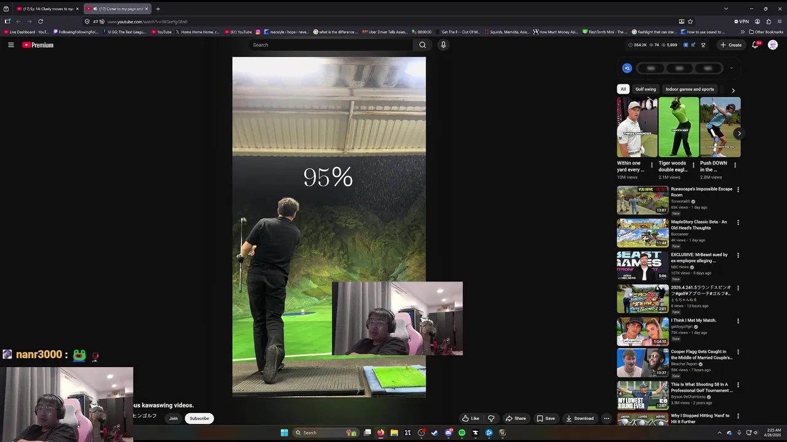The height and width of the screenshot is (442, 787).
Task: Open the list all tabs dropdown
Action: point(726,9)
